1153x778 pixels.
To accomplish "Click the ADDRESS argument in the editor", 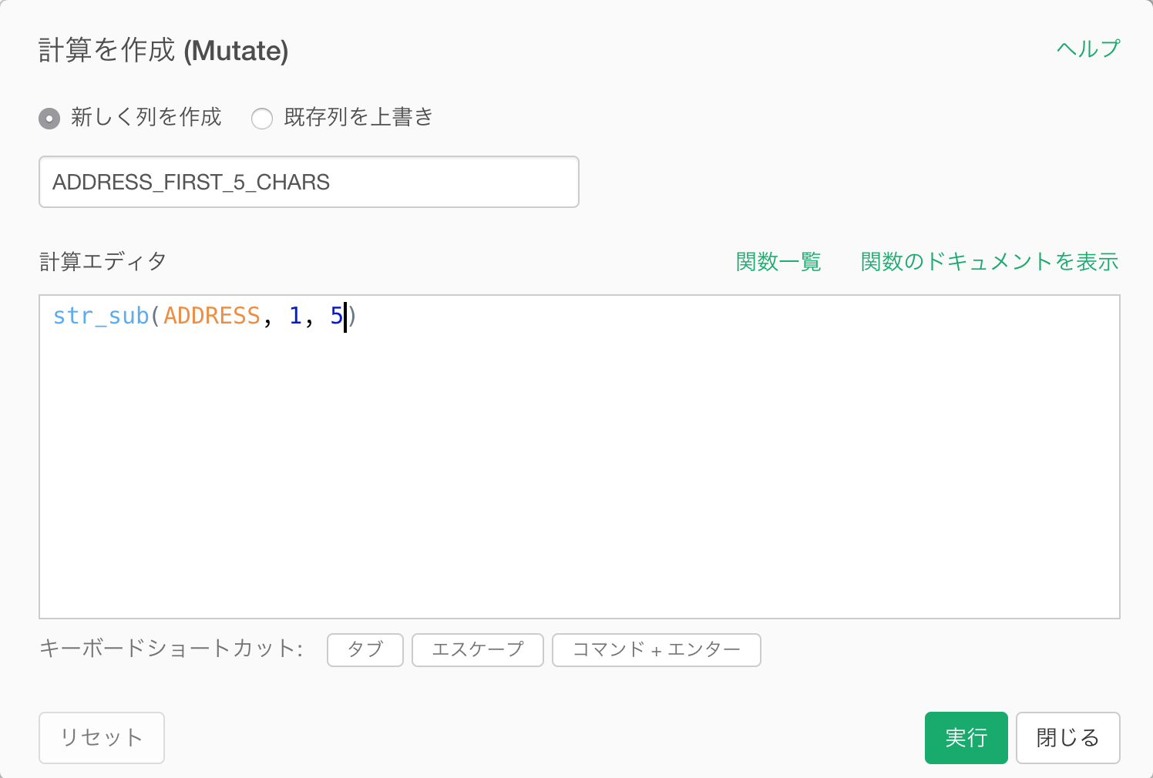I will click(x=212, y=316).
